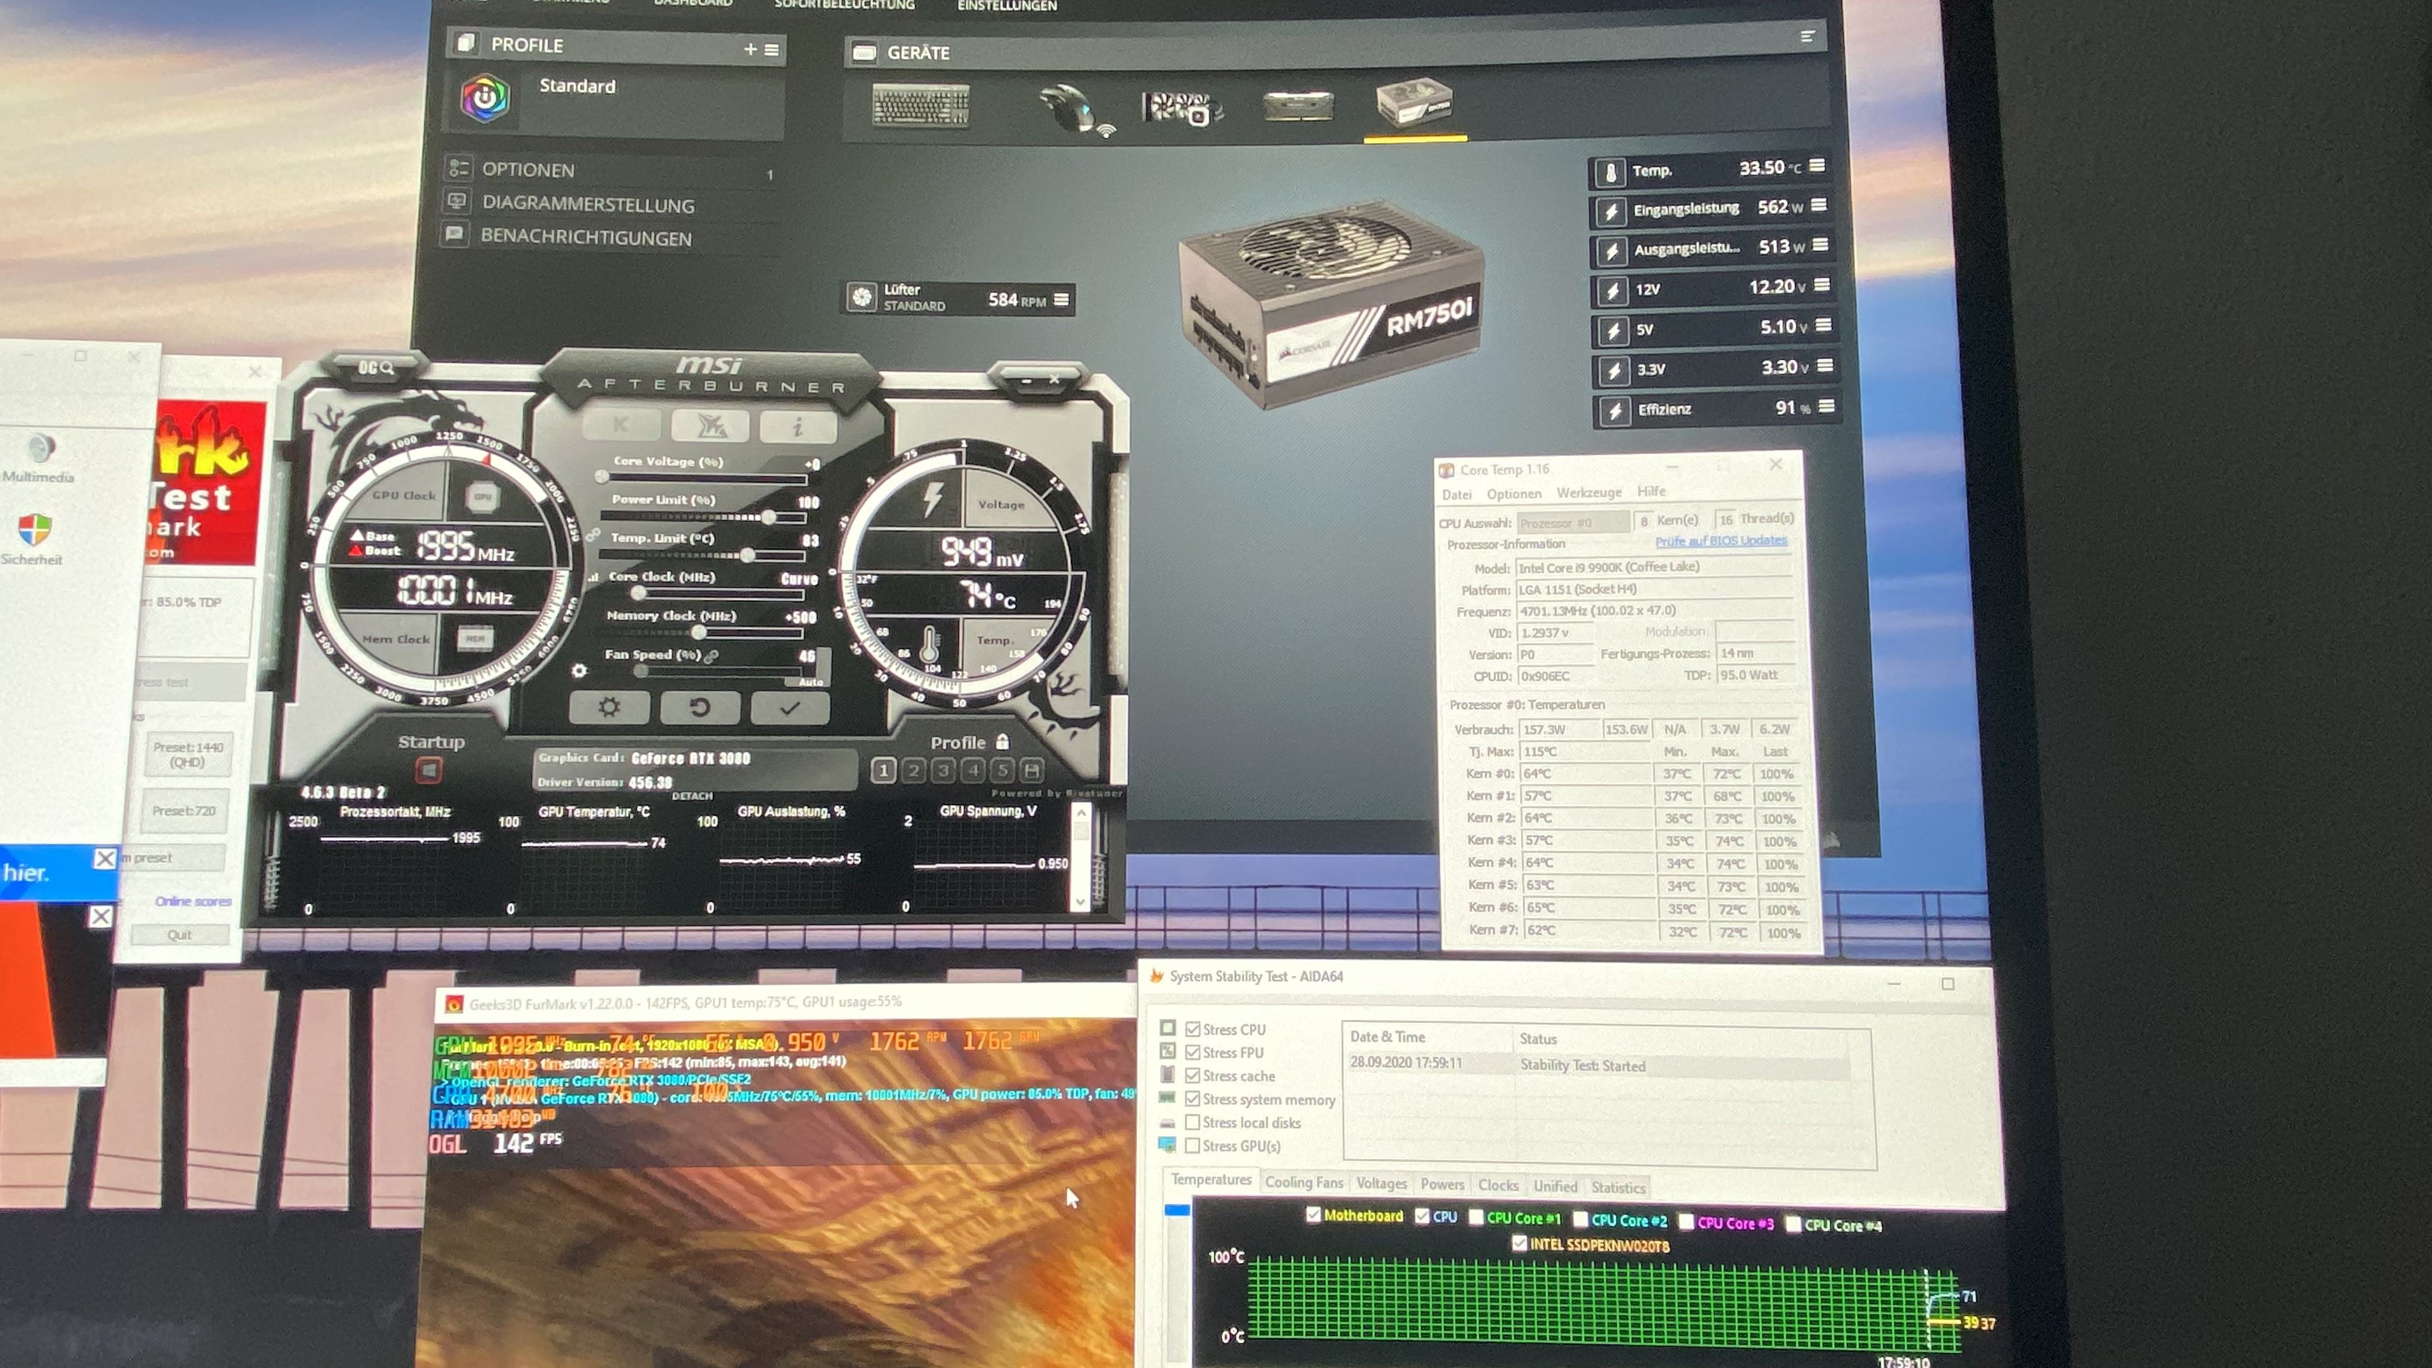This screenshot has height=1368, width=2432.
Task: Open the 3.3V reading options menu
Action: pyautogui.click(x=1825, y=366)
